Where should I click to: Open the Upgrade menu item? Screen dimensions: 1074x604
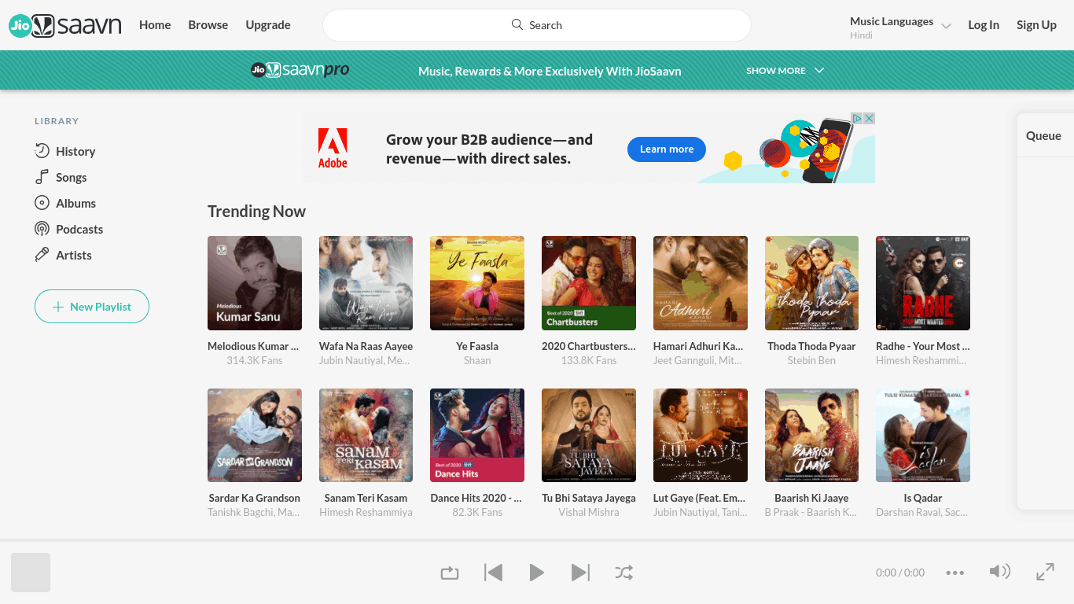click(x=268, y=25)
